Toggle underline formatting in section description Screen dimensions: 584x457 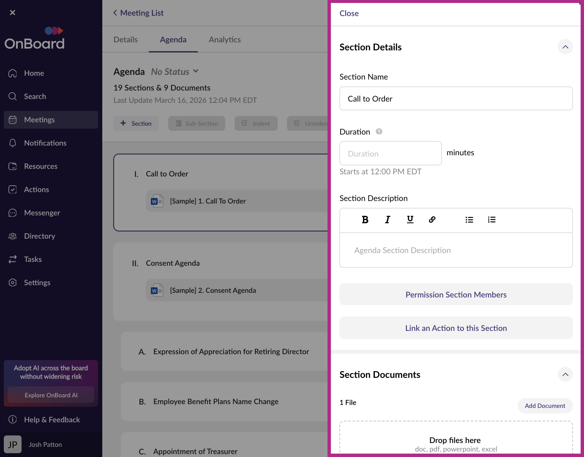tap(410, 220)
